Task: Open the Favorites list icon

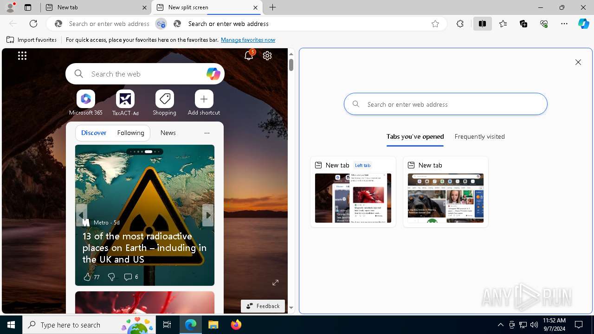Action: (x=503, y=24)
